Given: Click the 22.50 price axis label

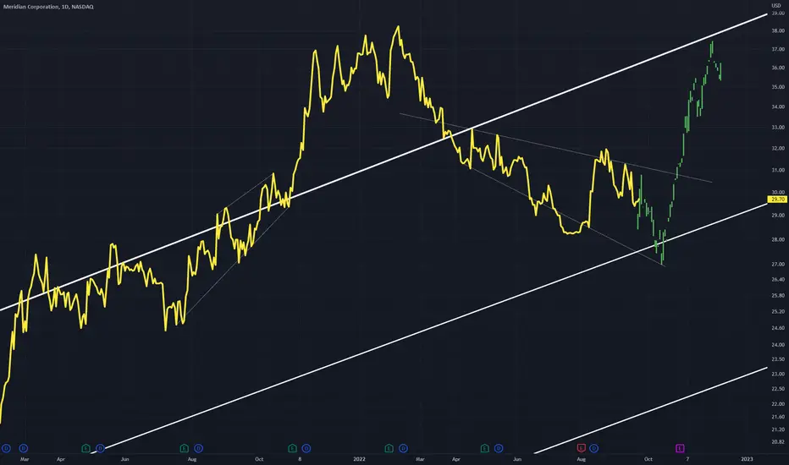Looking at the screenshot, I should (778, 389).
